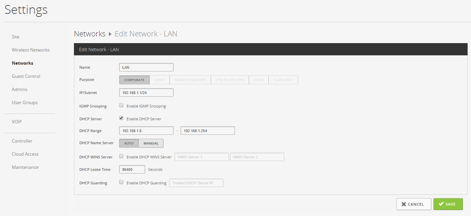471x216 pixels.
Task: Enable the DHCP WINS Server checkbox
Action: click(x=121, y=156)
